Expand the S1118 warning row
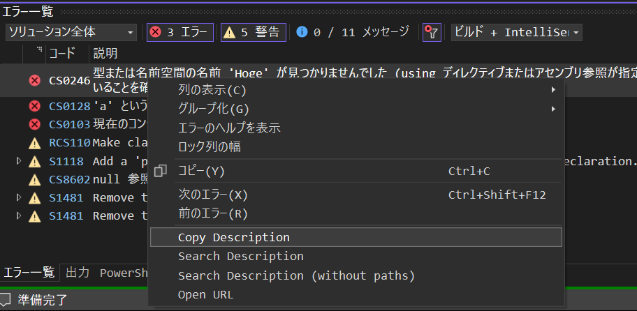The image size is (637, 311). (x=19, y=161)
